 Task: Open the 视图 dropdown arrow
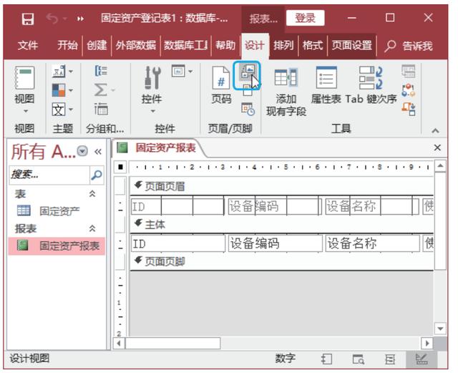[x=26, y=111]
